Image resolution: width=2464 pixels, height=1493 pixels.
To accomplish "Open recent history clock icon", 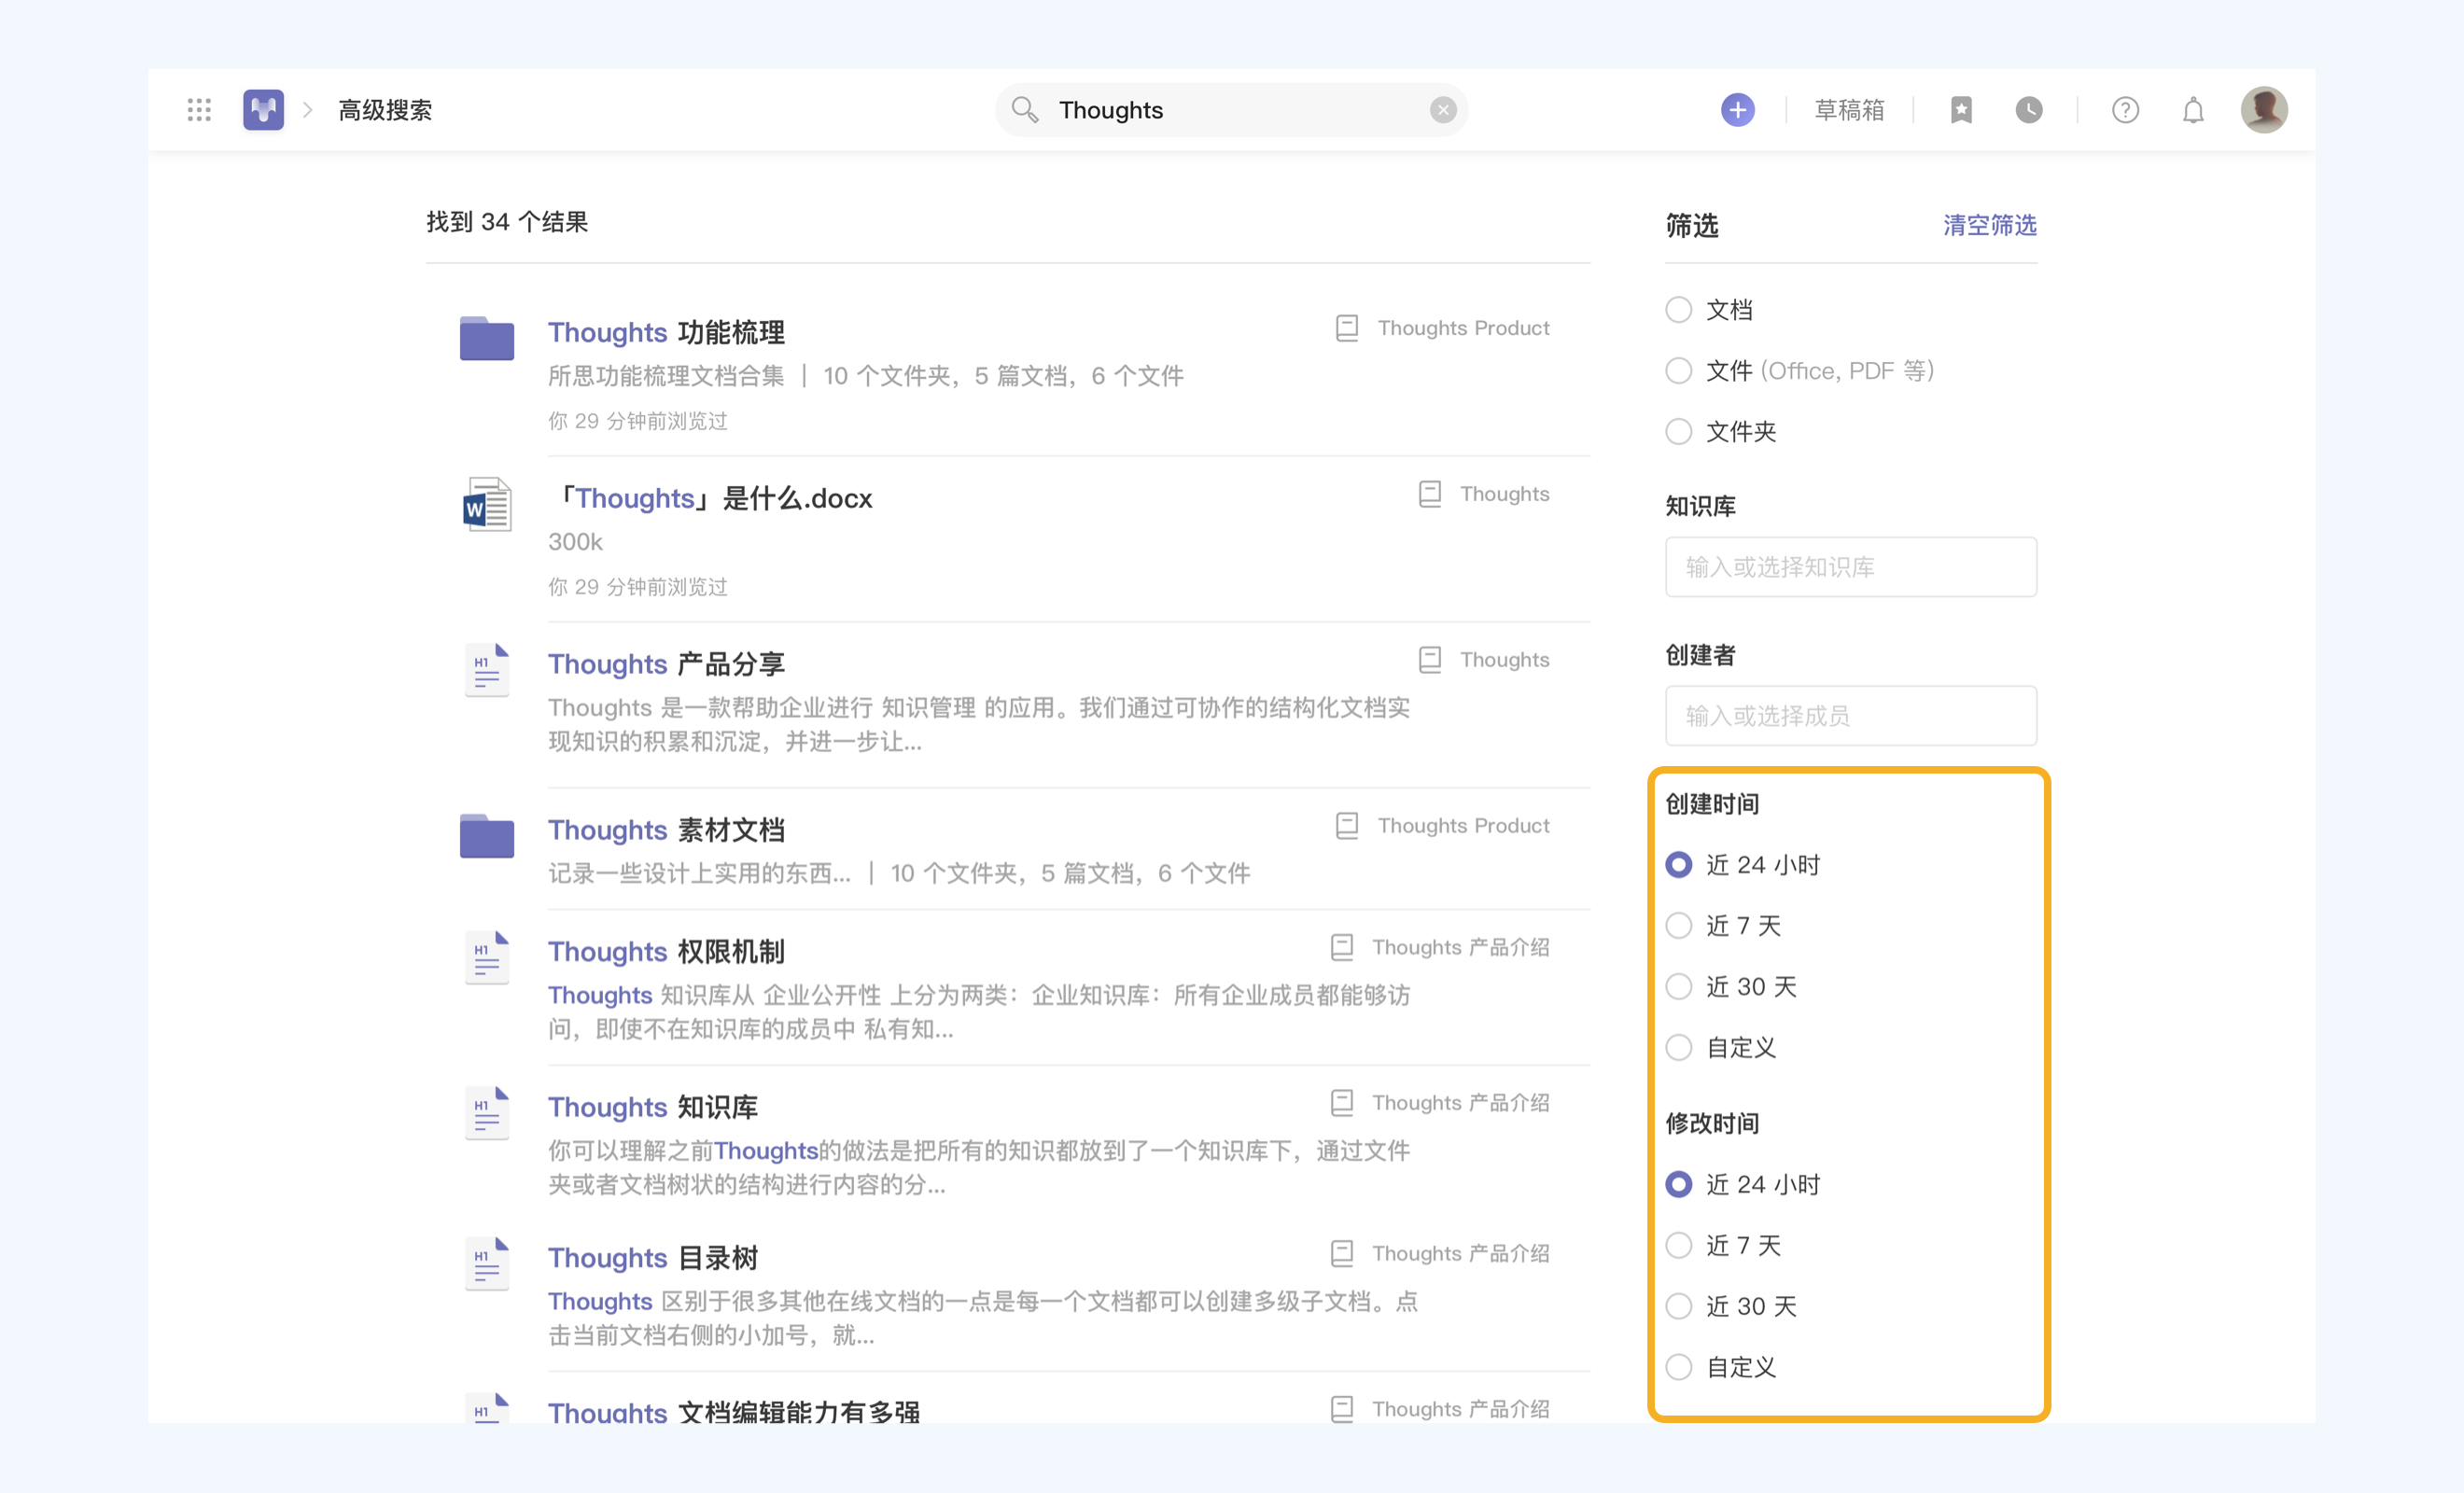I will coord(2029,110).
